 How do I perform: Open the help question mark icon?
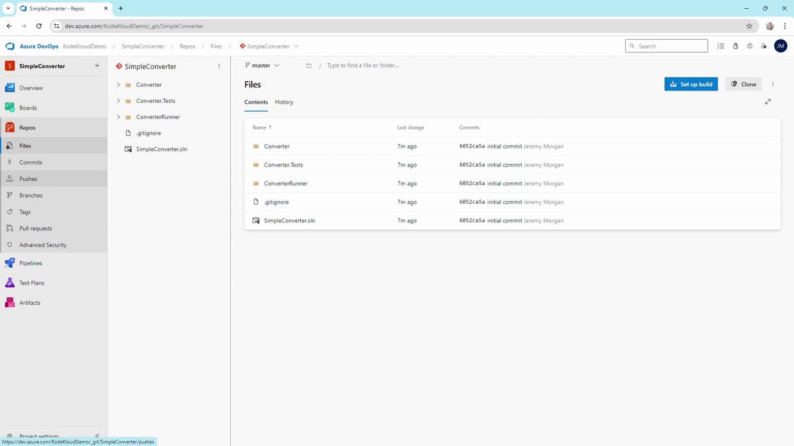[x=749, y=46]
